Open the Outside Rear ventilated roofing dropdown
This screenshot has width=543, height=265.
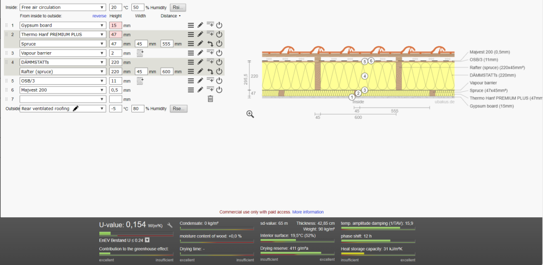(62, 109)
